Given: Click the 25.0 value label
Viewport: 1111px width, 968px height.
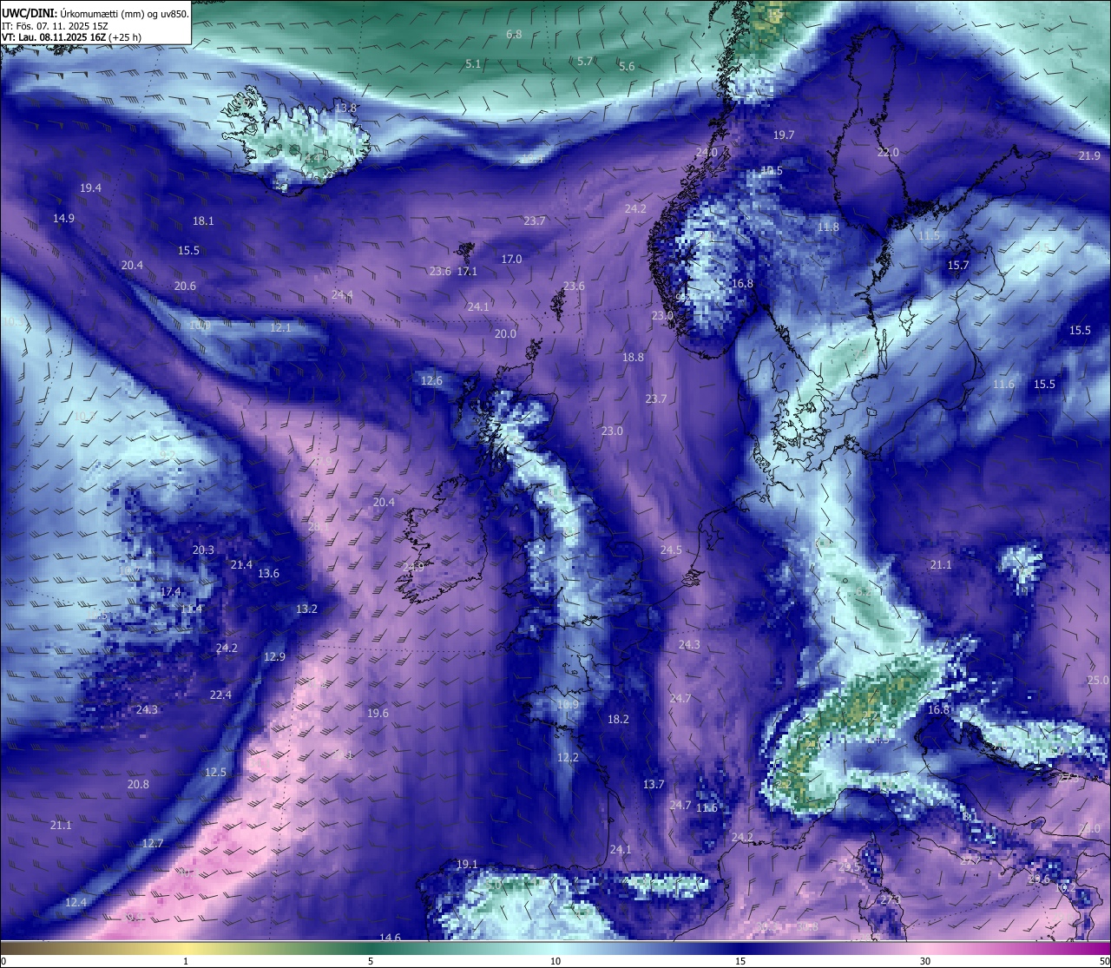Looking at the screenshot, I should pyautogui.click(x=1098, y=681).
